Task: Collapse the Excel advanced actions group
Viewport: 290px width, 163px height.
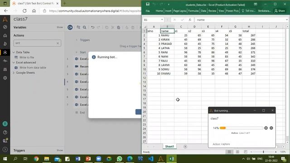Action: point(14,62)
